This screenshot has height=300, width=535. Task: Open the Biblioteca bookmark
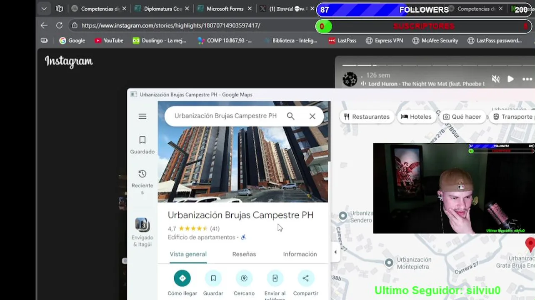pyautogui.click(x=290, y=40)
